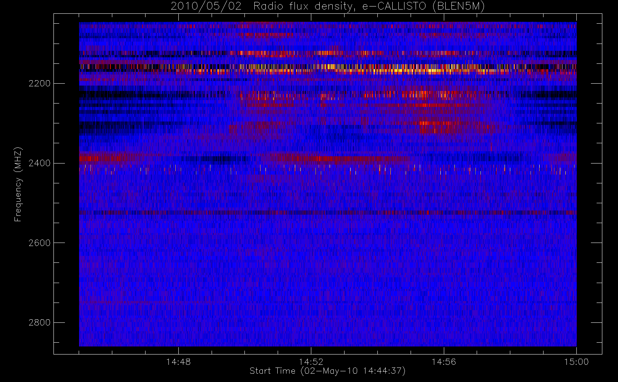Click the 2400 frequency tick label

coord(39,163)
